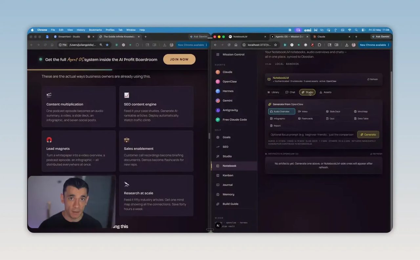Click the Research at scale card
The width and height of the screenshot is (420, 260).
(x=156, y=196)
